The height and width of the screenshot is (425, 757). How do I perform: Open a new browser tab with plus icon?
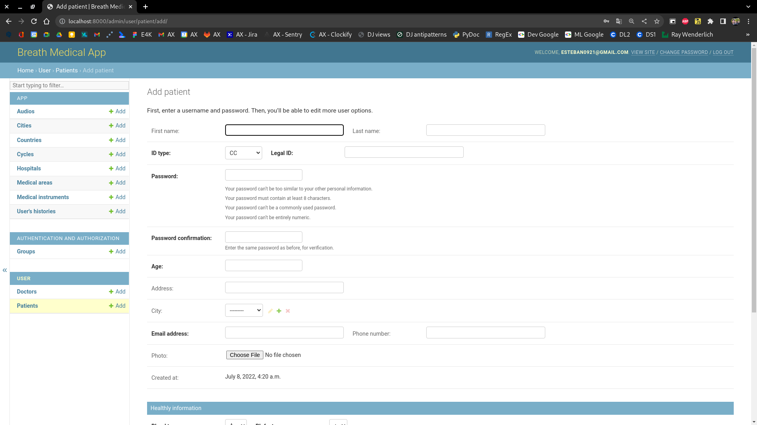coord(145,7)
